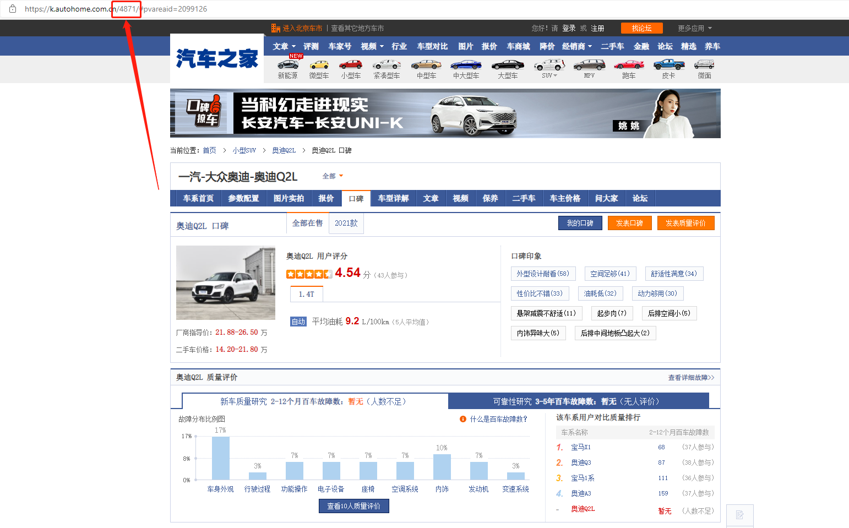The height and width of the screenshot is (528, 849).
Task: Click the 找论坛 orange button
Action: (641, 28)
